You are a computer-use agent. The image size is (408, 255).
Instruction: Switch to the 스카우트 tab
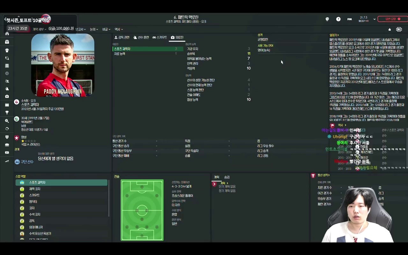tap(159, 37)
